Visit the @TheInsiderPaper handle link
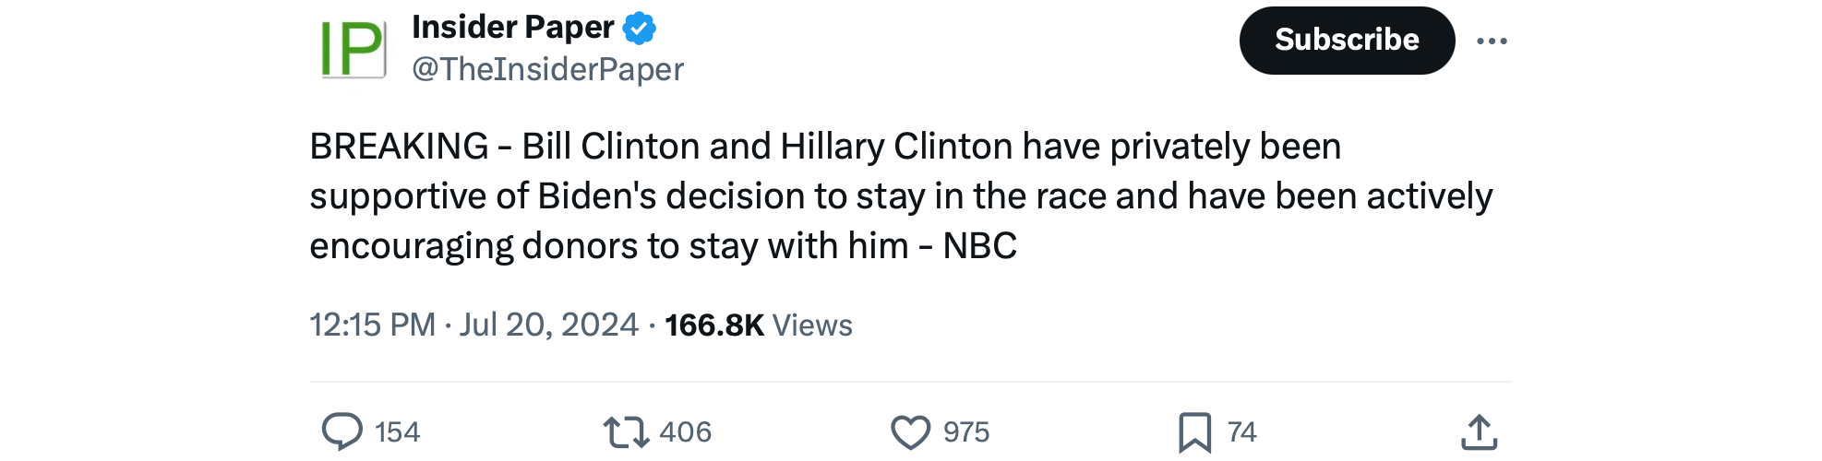The height and width of the screenshot is (461, 1822). pos(547,69)
